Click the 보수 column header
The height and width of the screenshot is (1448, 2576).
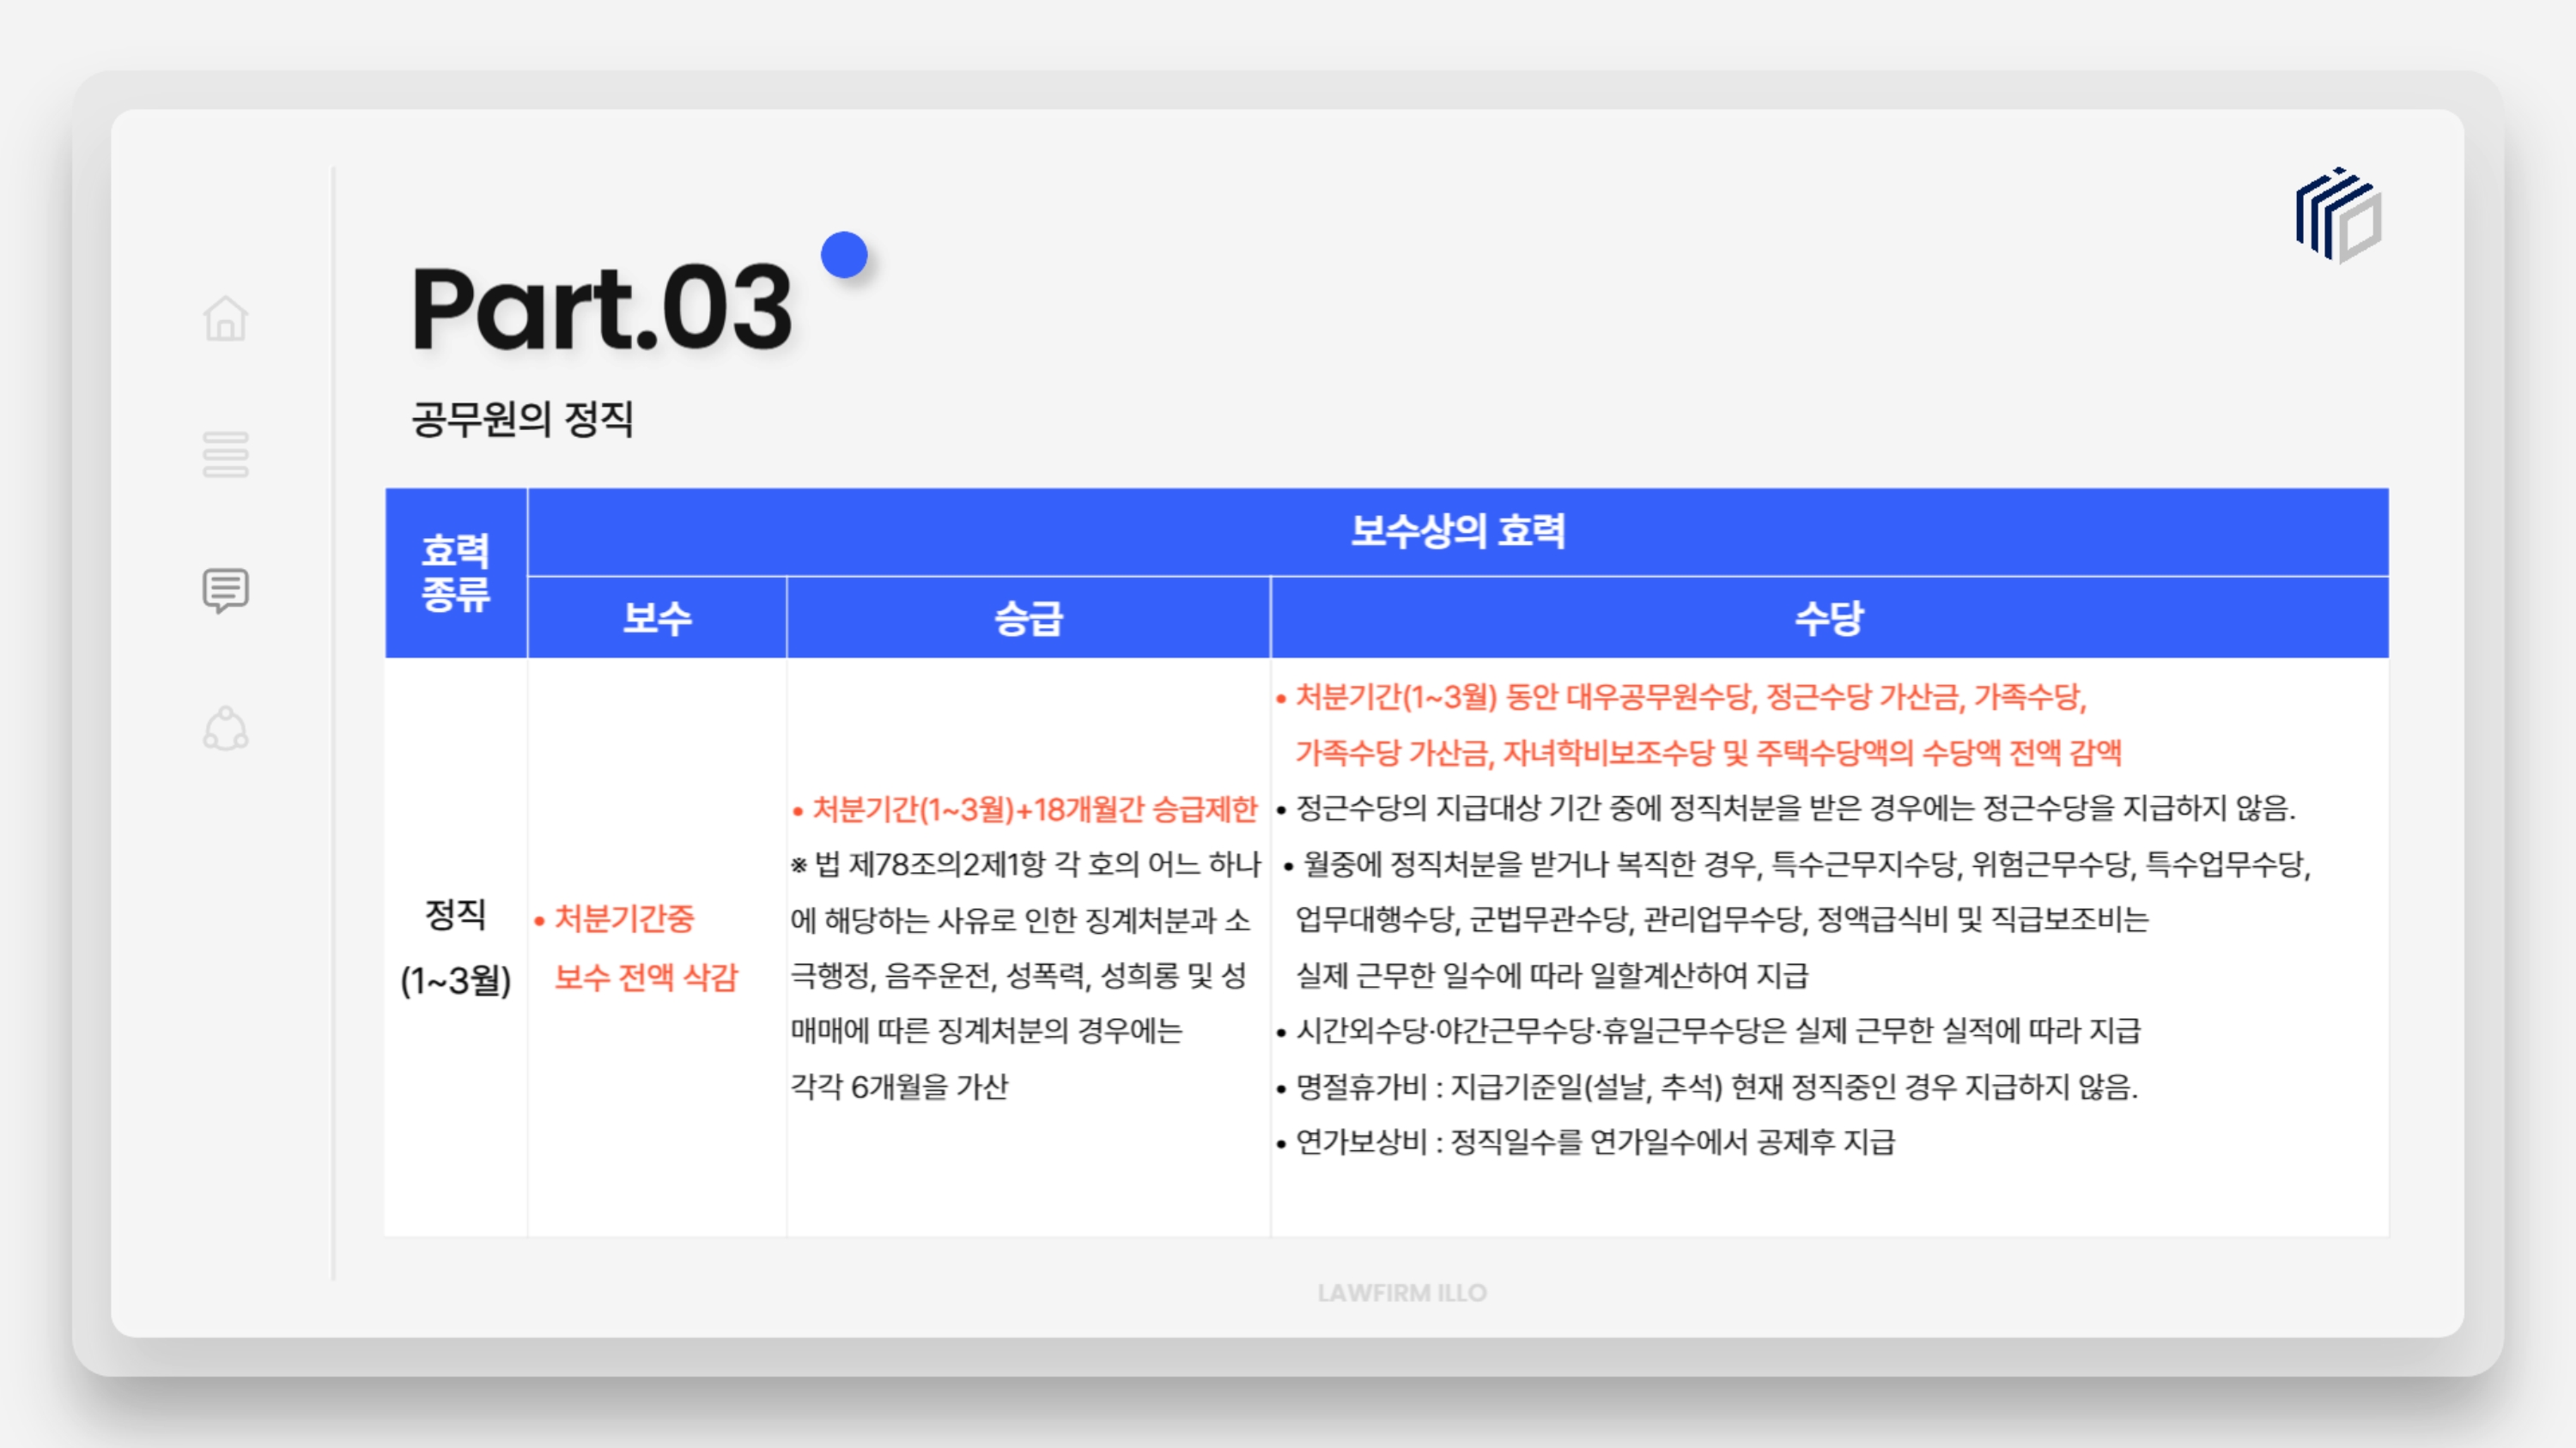[x=656, y=618]
